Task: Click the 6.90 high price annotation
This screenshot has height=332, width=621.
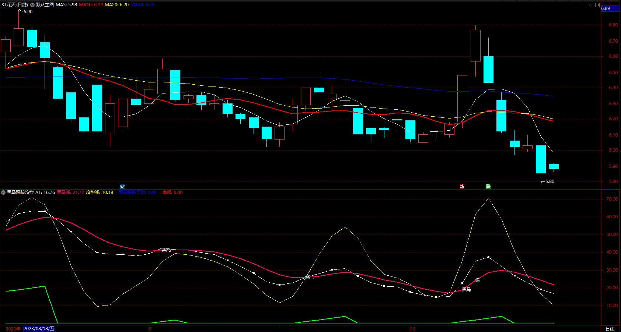Action: (28, 12)
